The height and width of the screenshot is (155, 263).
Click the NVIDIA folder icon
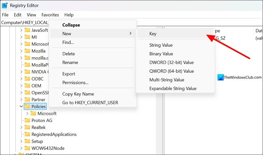(27, 72)
